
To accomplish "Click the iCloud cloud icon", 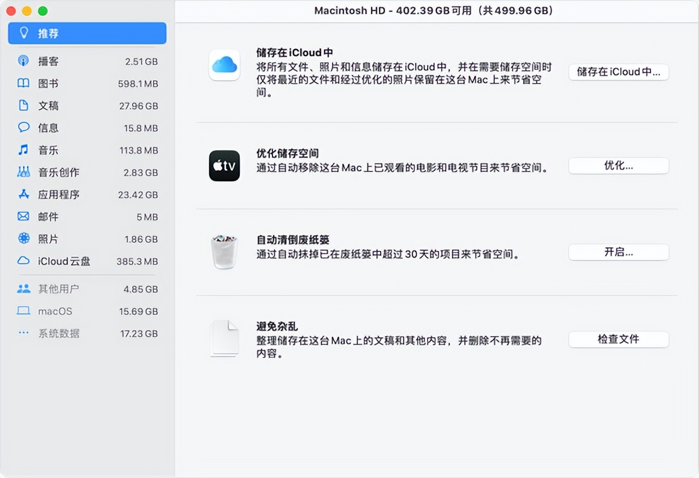I will [x=224, y=65].
